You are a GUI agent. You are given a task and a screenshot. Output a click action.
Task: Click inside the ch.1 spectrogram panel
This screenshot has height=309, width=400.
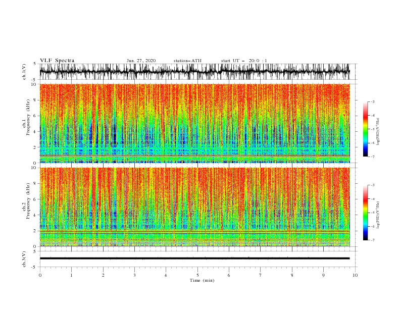click(x=194, y=123)
